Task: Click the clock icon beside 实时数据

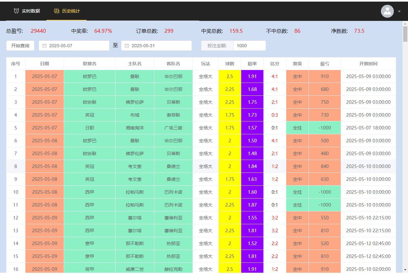Action: click(x=16, y=11)
